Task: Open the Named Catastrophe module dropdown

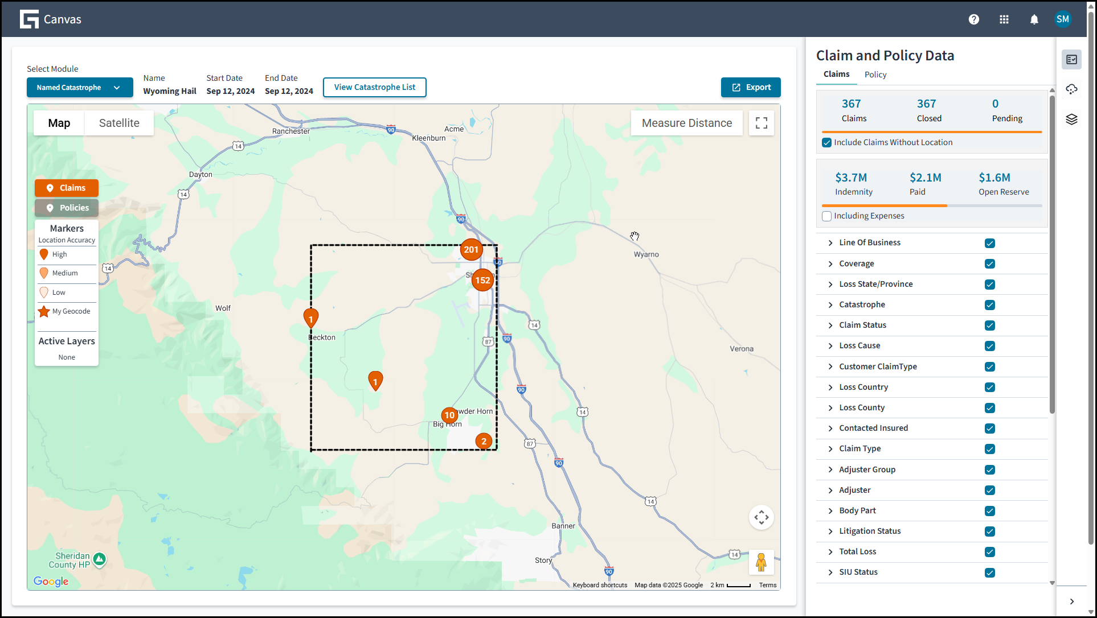Action: coord(80,88)
